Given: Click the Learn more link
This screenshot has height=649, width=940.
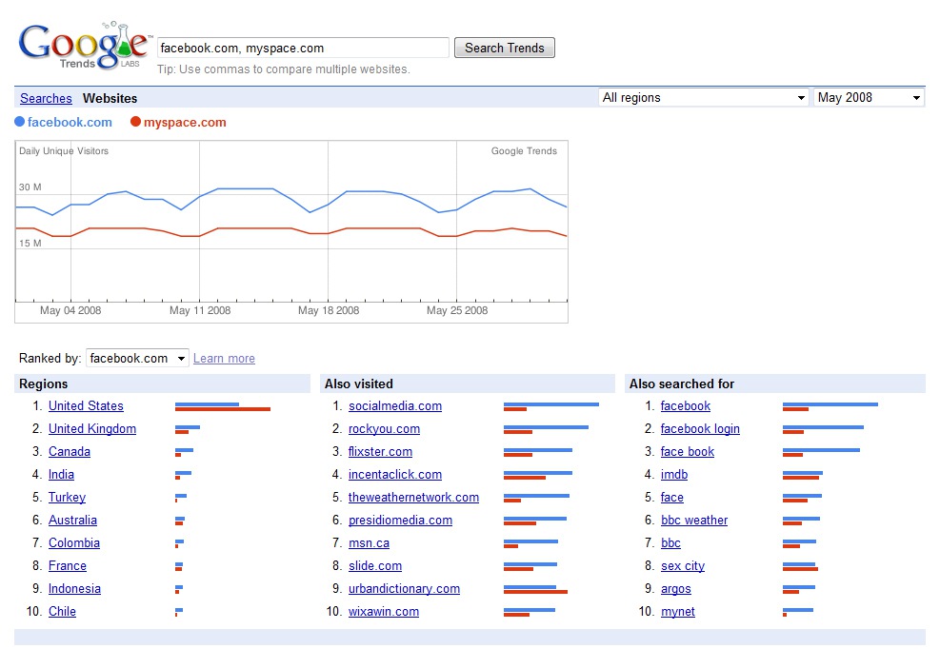Looking at the screenshot, I should (x=224, y=359).
